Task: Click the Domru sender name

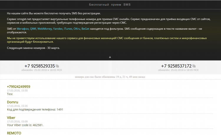Action: pos(13,102)
